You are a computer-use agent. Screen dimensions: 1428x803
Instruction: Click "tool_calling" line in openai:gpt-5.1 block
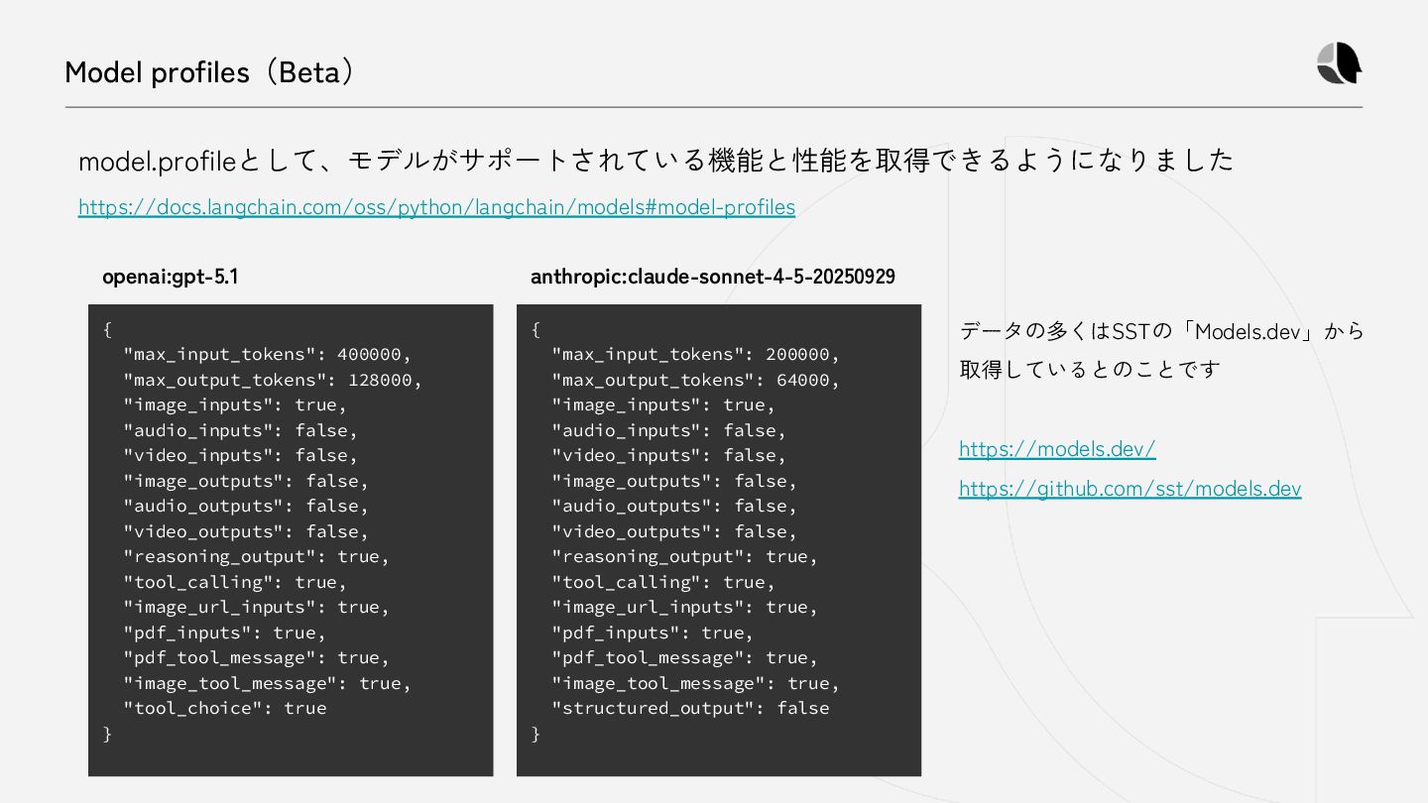coord(235,582)
